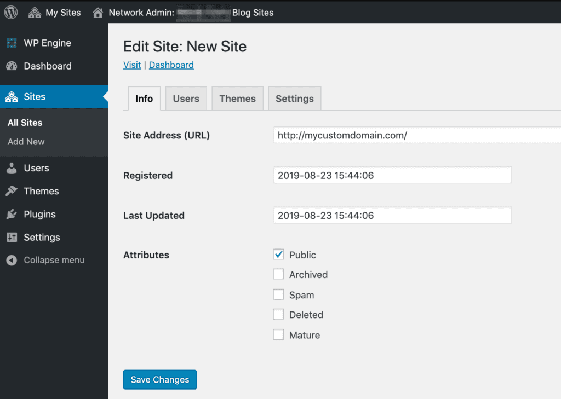Mark site as Spam checkbox
This screenshot has width=561, height=399.
coord(279,294)
